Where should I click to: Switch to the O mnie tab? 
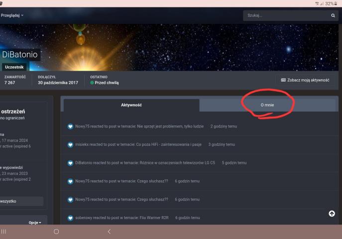point(267,105)
